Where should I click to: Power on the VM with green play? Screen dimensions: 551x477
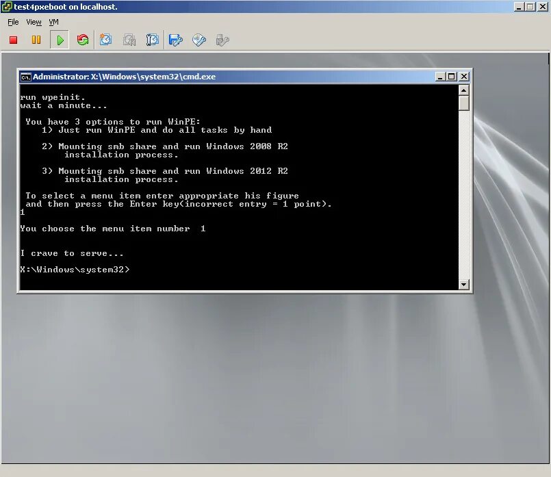coord(60,40)
